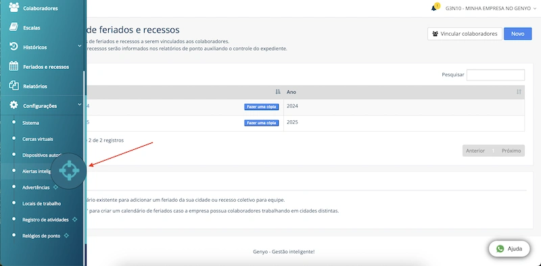Viewport: 541px width, 266px height.
Task: Select the Escalas book icon
Action: (x=14, y=27)
